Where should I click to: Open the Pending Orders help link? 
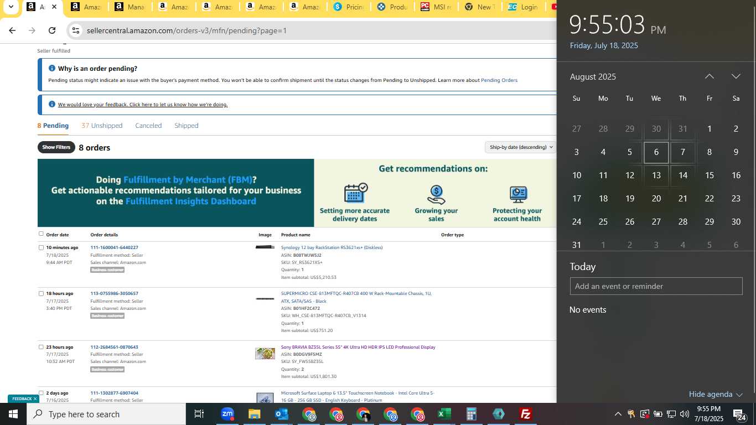click(499, 80)
